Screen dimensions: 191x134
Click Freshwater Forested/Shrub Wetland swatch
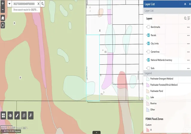148,85
